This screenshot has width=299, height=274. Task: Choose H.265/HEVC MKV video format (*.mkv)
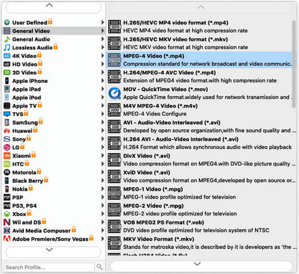click(201, 43)
